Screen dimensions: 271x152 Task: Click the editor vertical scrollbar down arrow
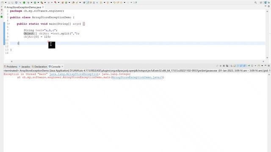tap(267, 58)
